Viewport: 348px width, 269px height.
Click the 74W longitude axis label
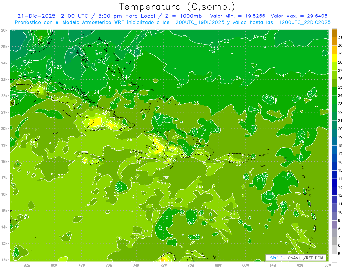pyautogui.click(x=136, y=265)
